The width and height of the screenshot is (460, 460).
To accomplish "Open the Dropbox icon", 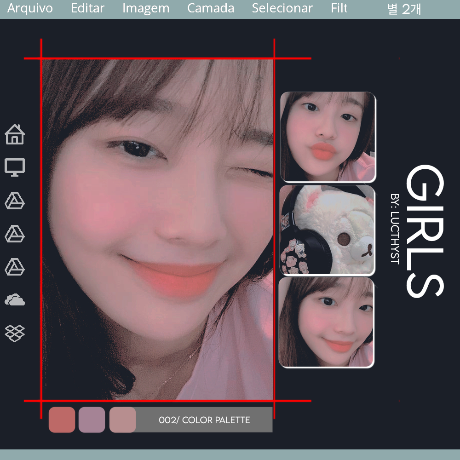I will click(x=15, y=333).
